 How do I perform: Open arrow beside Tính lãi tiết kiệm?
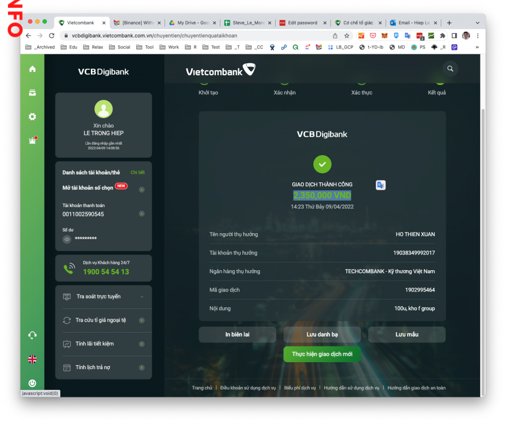pyautogui.click(x=142, y=344)
